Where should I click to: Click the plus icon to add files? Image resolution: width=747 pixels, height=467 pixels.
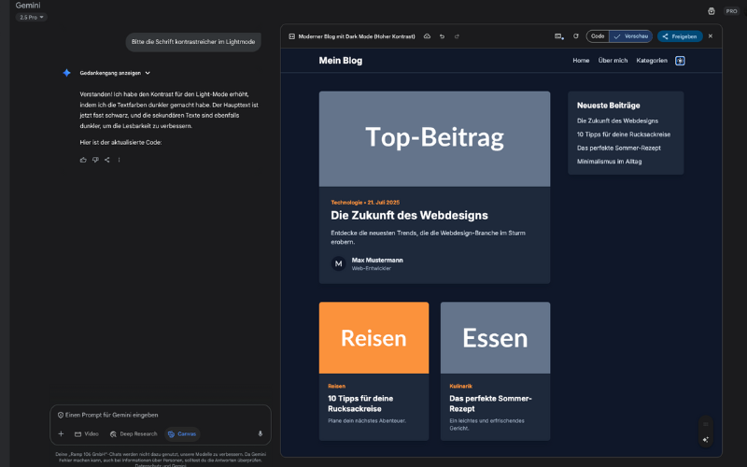click(61, 433)
